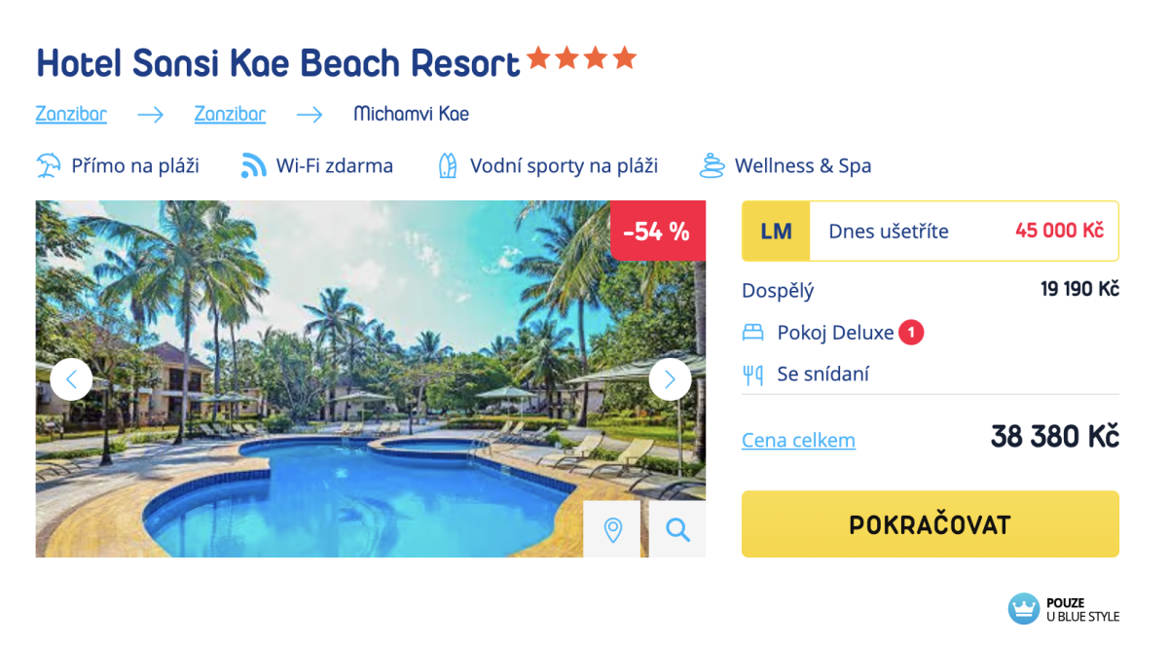Click the beach umbrella icon

[x=48, y=165]
